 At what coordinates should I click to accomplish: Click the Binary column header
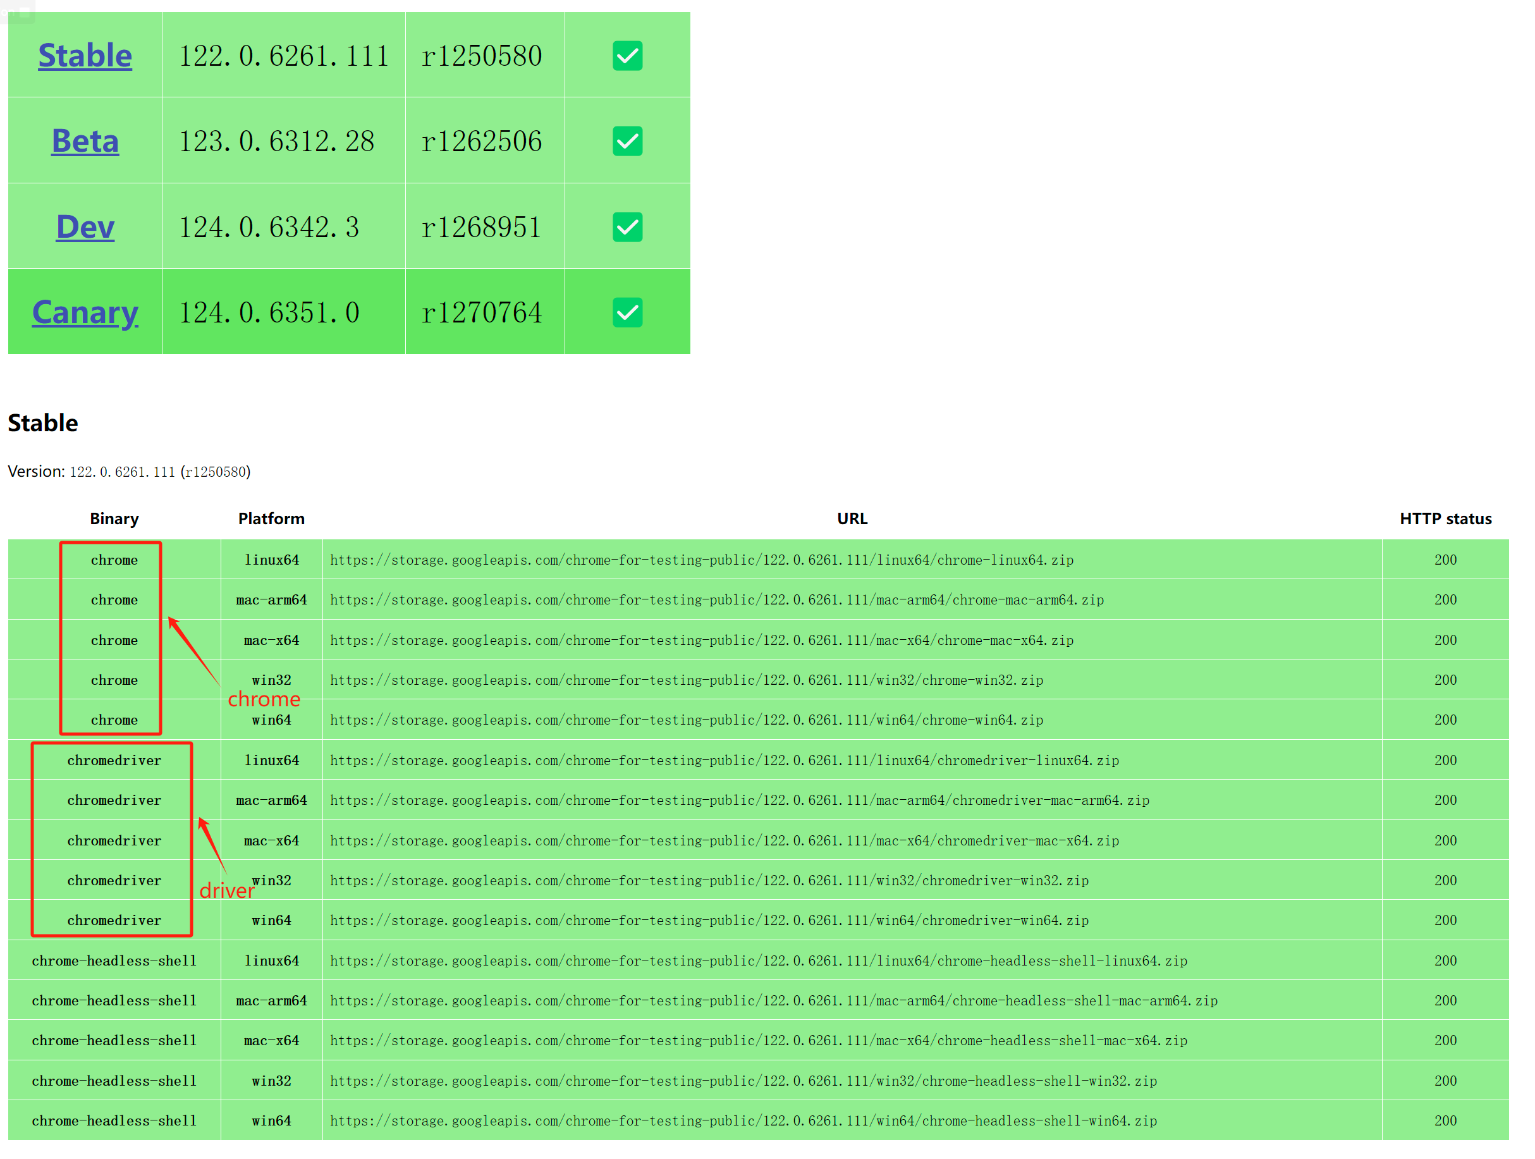[114, 518]
